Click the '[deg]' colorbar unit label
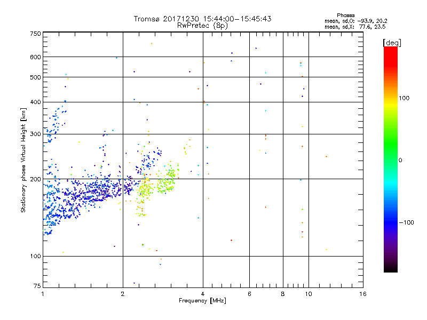 pyautogui.click(x=392, y=43)
